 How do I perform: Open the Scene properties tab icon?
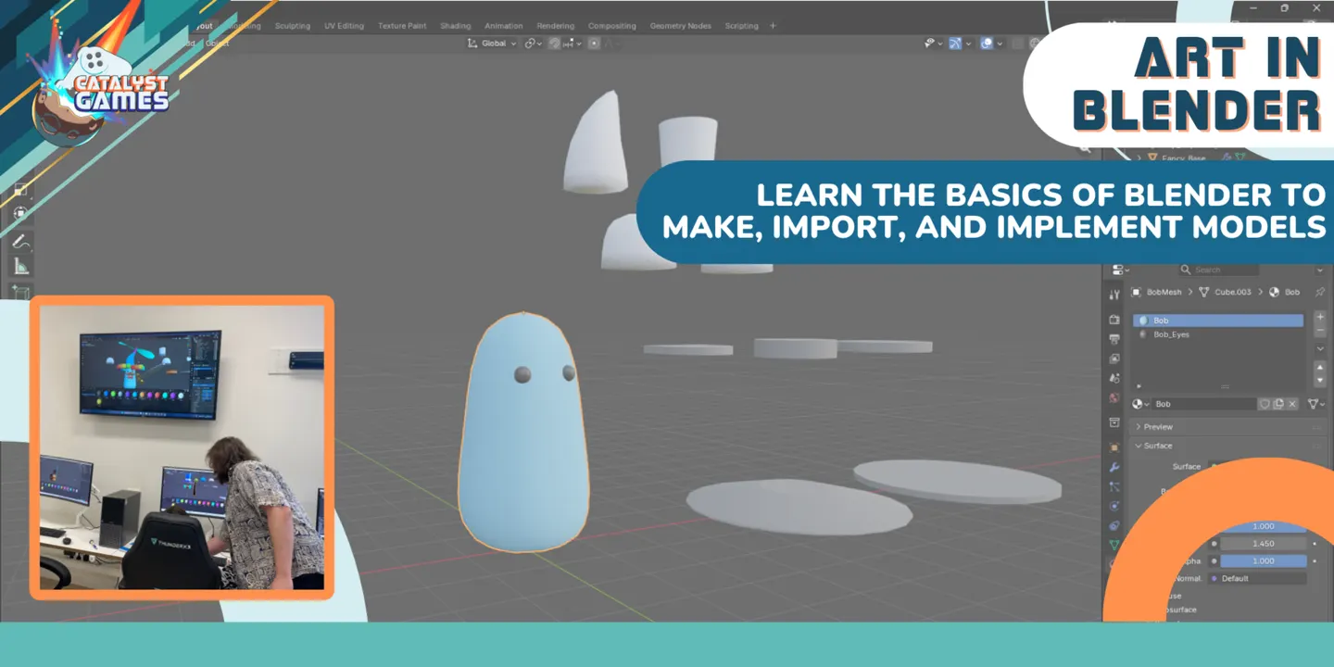coord(1114,378)
